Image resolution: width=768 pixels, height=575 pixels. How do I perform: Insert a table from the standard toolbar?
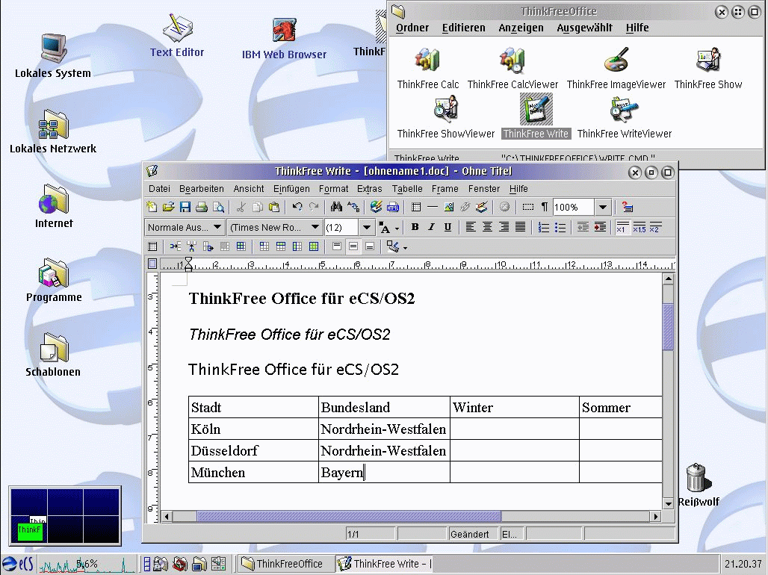tap(416, 207)
